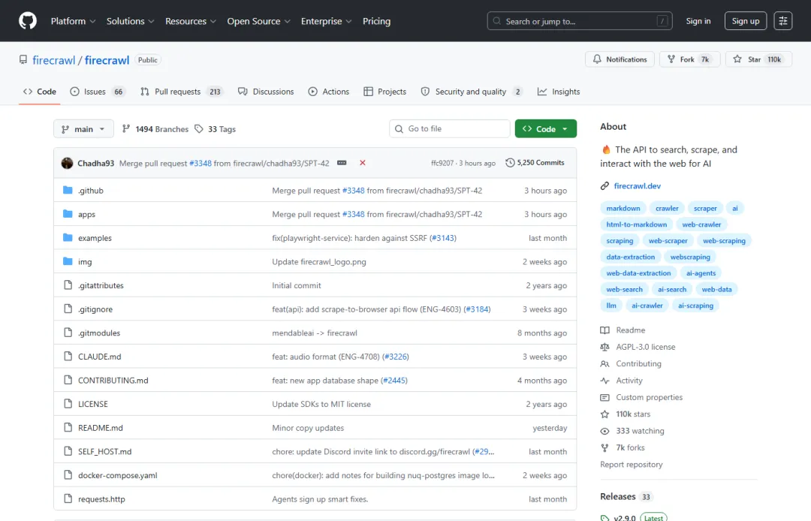This screenshot has height=521, width=811.
Task: Click the commit history clock icon
Action: tap(510, 163)
